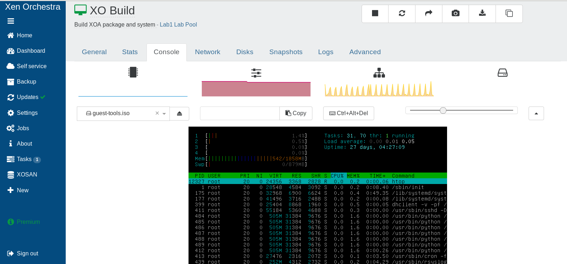Click the Premium link
Screen dimensions: 567x264
pyautogui.click(x=24, y=222)
